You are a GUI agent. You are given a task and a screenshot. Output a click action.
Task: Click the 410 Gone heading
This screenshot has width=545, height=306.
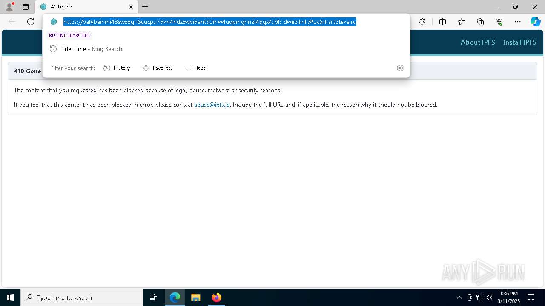27,71
